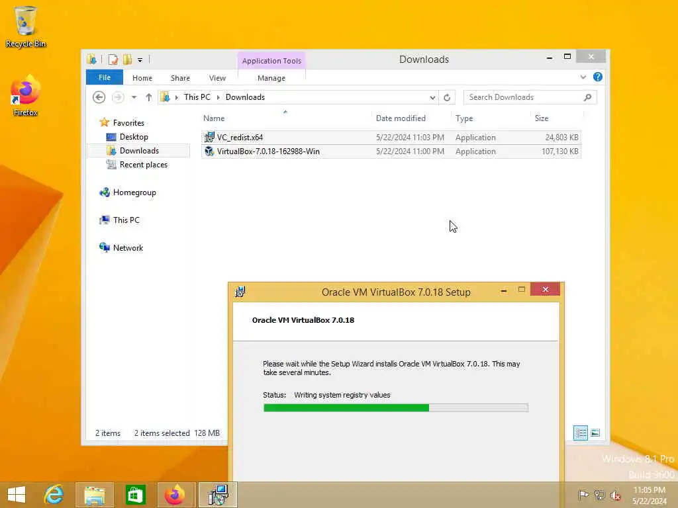Image resolution: width=678 pixels, height=508 pixels.
Task: Select the VirtualBox-7.0.18-162988-Win file icon
Action: [x=209, y=151]
